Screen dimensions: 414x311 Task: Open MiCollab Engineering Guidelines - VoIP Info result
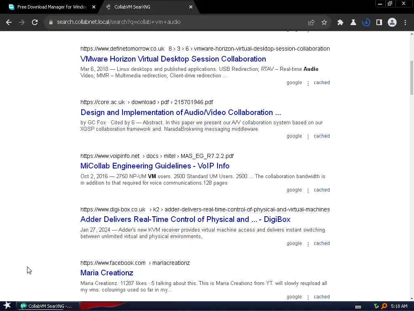[155, 166]
